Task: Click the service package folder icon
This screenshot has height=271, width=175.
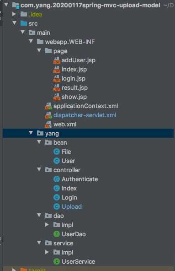Action: (48, 243)
